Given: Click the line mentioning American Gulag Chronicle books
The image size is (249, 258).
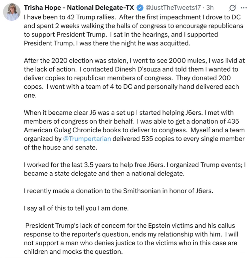Looking at the screenshot, I should [x=134, y=130].
